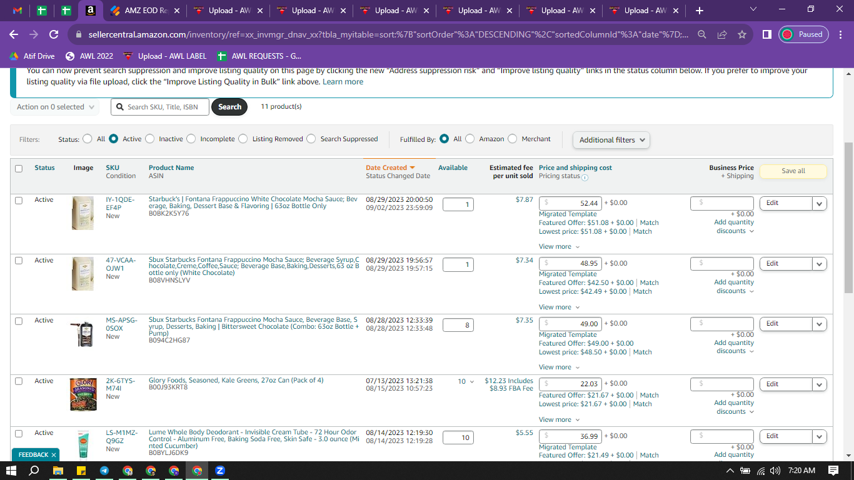Viewport: 854px width, 480px height.
Task: Open Sticky Notes from taskbar
Action: click(81, 471)
